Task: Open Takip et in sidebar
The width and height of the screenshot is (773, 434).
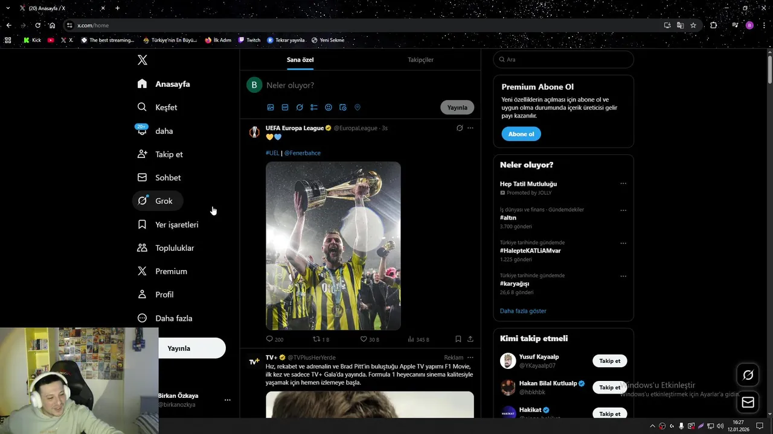Action: [x=160, y=154]
